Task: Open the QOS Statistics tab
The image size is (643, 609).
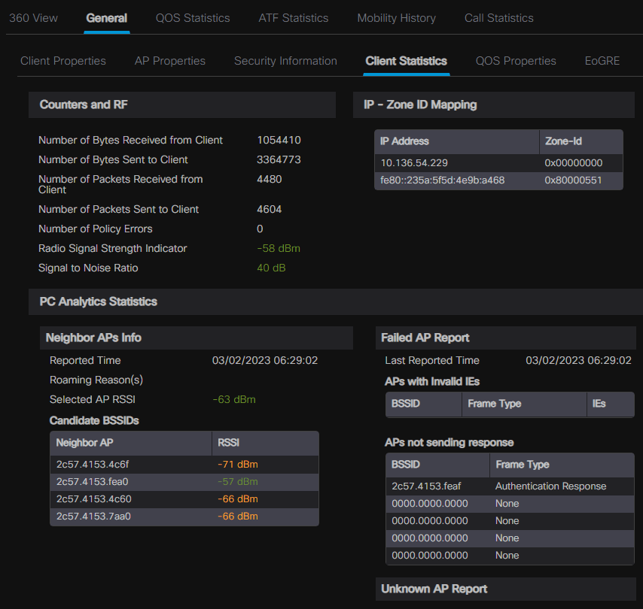Action: tap(193, 18)
